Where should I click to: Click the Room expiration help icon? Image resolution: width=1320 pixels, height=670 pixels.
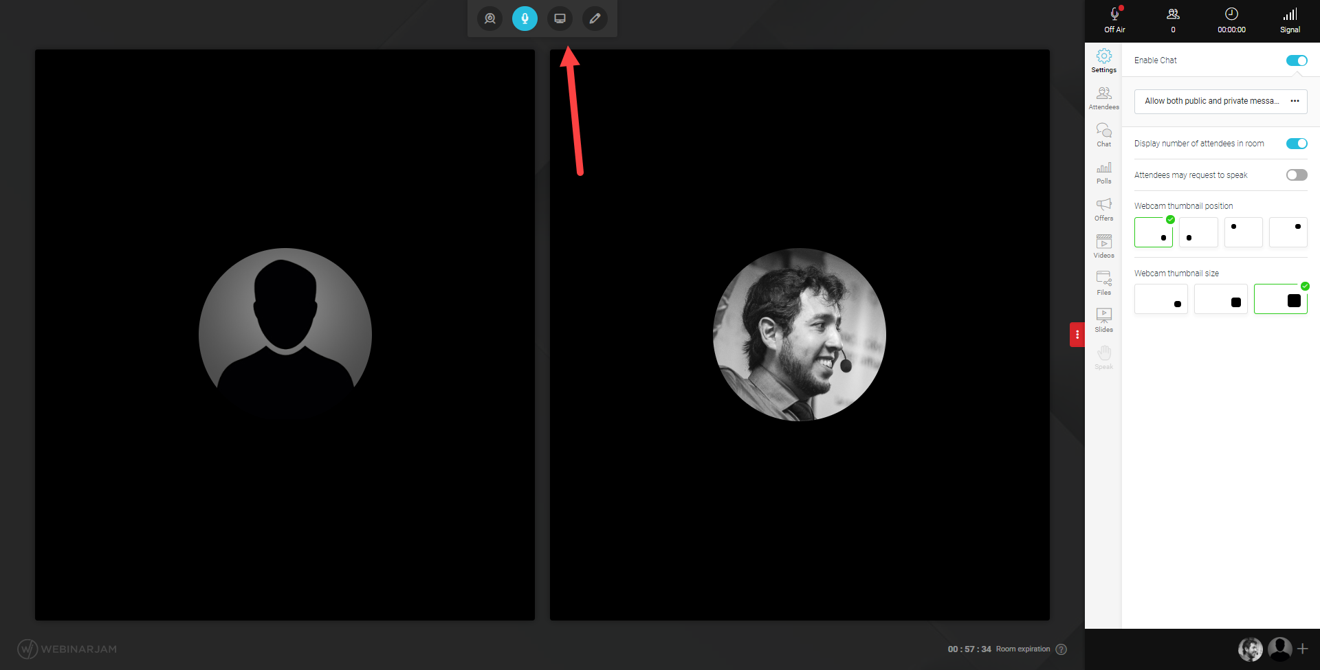(1061, 649)
